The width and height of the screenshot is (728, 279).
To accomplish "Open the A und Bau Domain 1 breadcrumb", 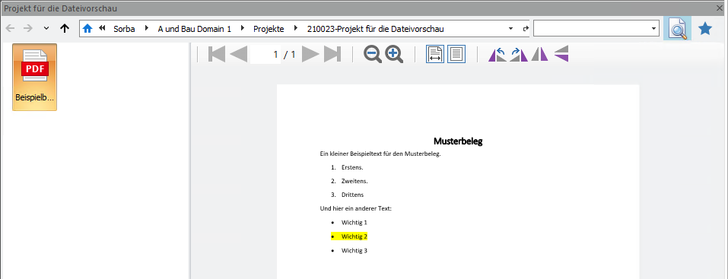I will click(194, 29).
